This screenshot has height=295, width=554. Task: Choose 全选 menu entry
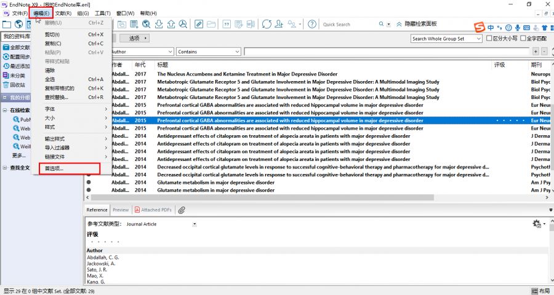[x=50, y=79]
